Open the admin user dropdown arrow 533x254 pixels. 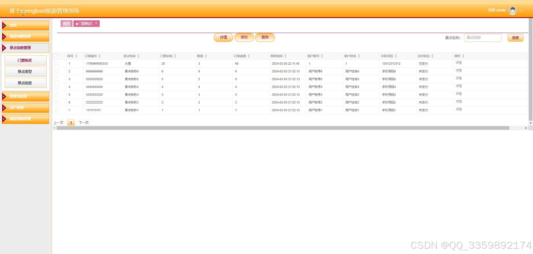[521, 11]
